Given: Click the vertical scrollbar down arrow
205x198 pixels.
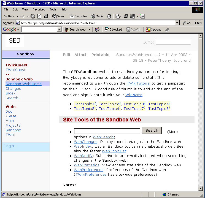Looking at the screenshot, I should [x=201, y=189].
